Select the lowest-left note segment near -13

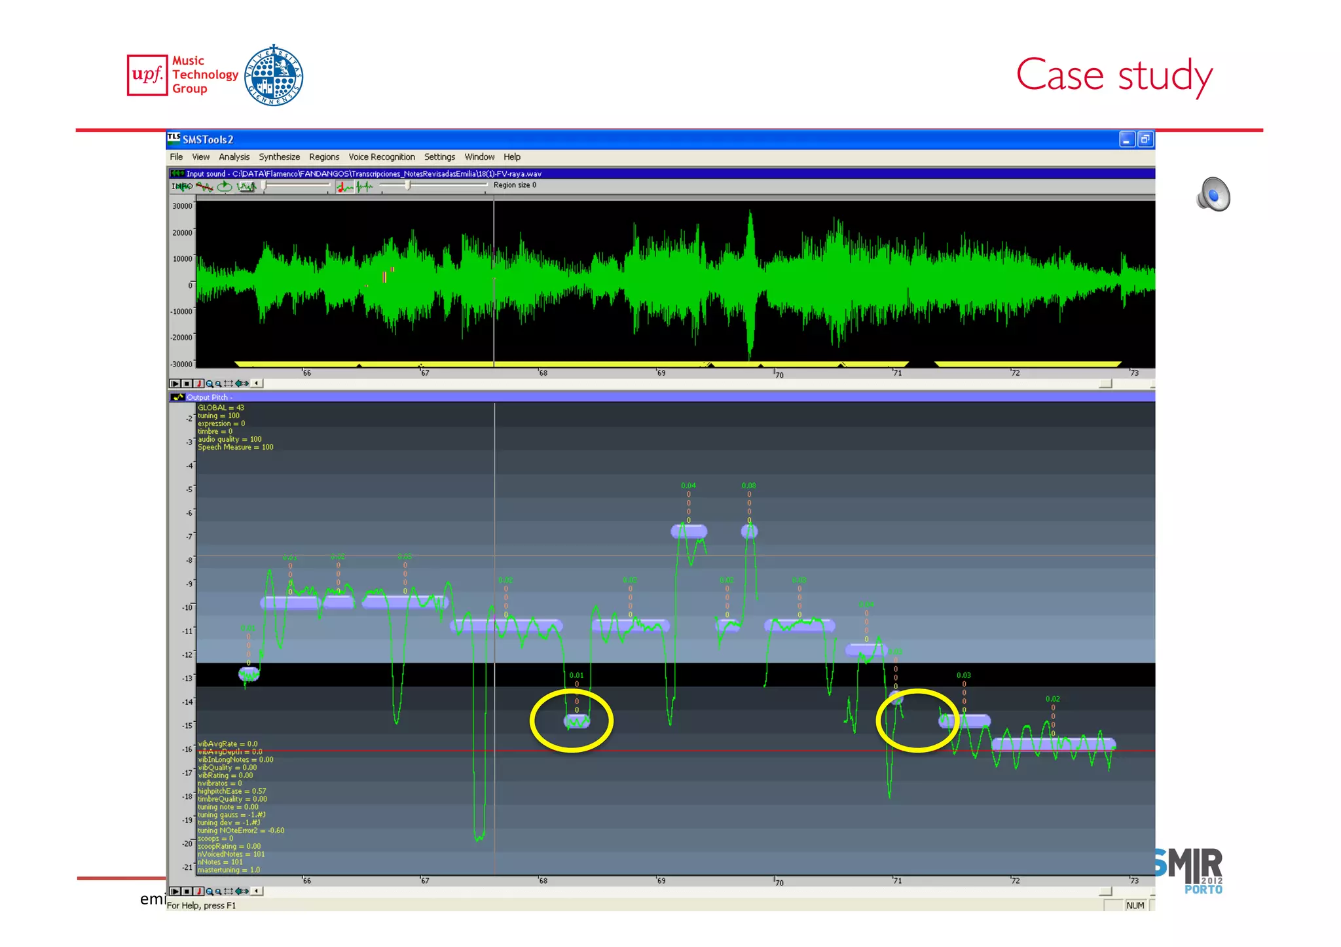tap(249, 673)
